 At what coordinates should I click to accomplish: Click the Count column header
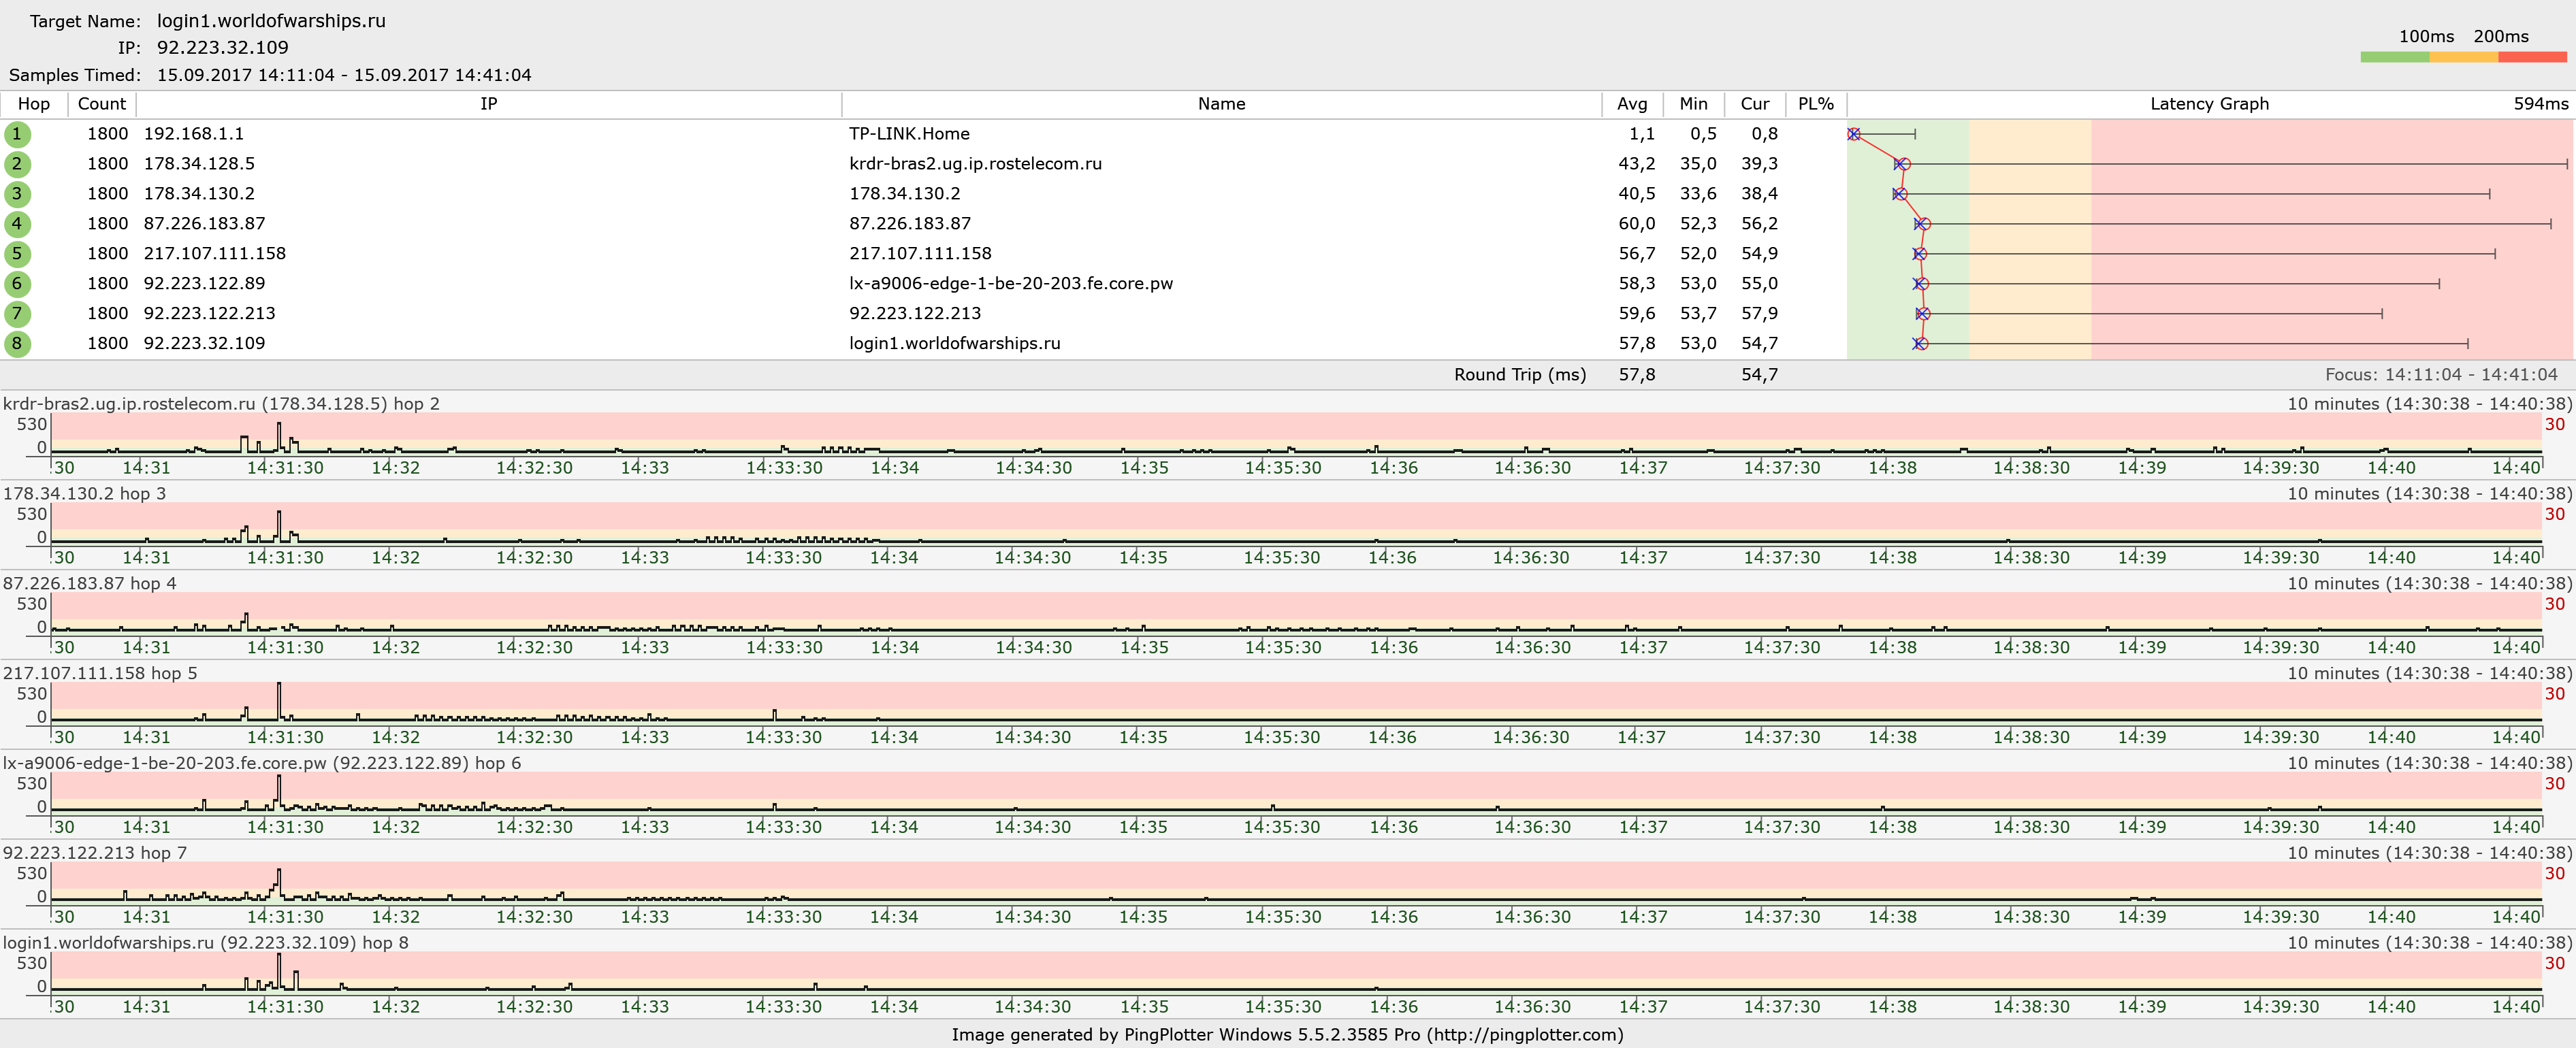pyautogui.click(x=102, y=104)
